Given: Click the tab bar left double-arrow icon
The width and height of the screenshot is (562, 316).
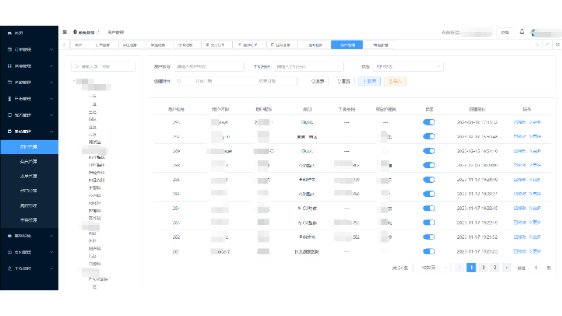Looking at the screenshot, I should point(64,45).
